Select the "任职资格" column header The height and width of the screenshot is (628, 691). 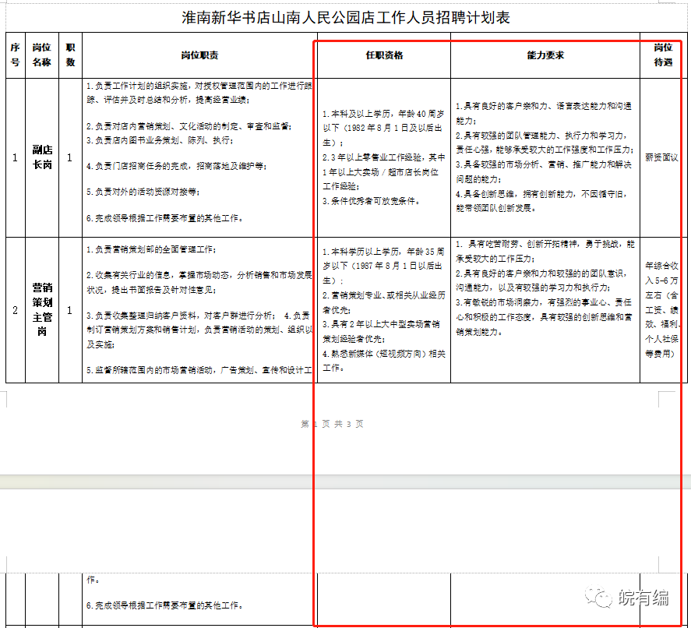pos(384,55)
